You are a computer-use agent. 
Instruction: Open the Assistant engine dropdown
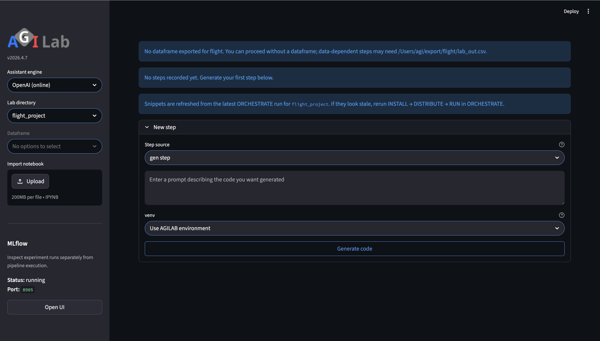[54, 85]
